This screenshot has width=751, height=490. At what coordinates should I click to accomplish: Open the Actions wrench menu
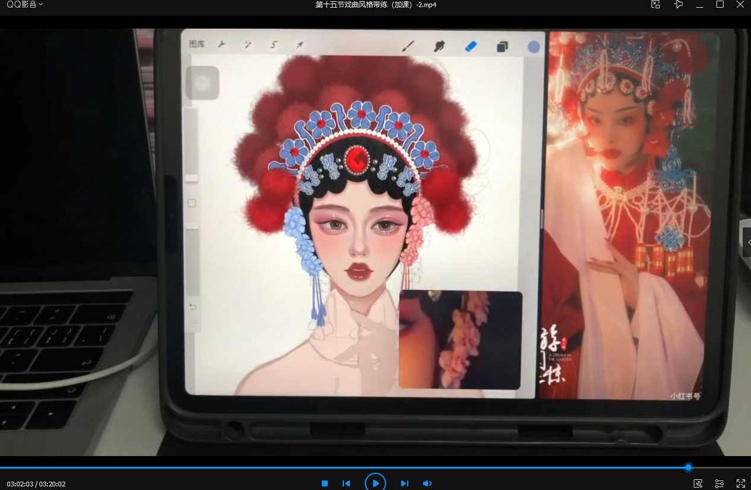(x=221, y=44)
